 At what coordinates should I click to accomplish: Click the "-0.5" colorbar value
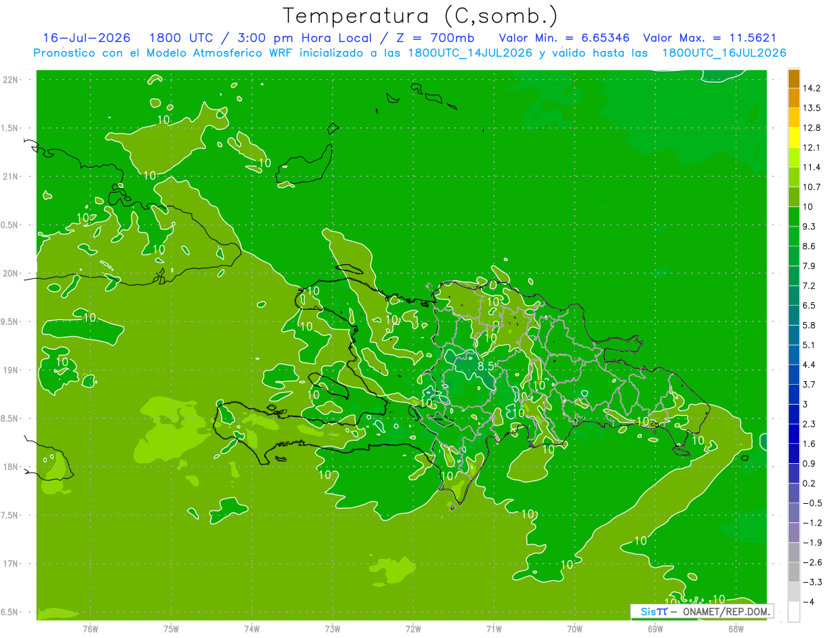coord(812,503)
